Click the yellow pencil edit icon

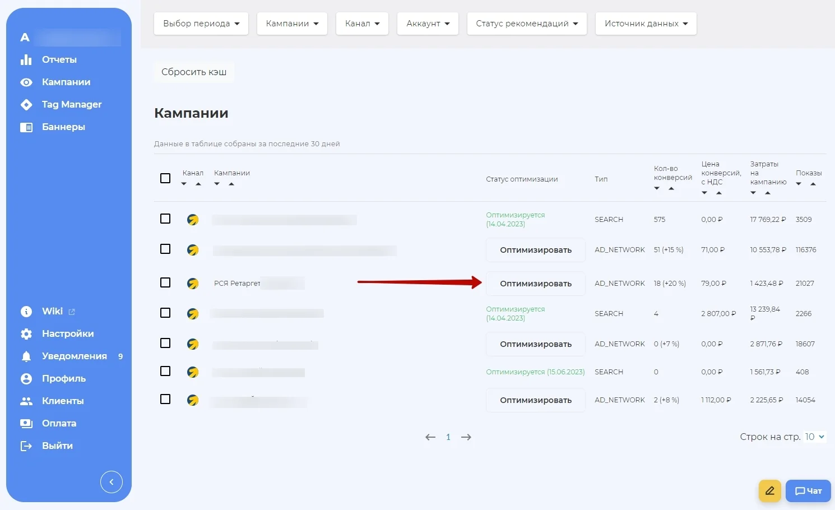tap(770, 491)
